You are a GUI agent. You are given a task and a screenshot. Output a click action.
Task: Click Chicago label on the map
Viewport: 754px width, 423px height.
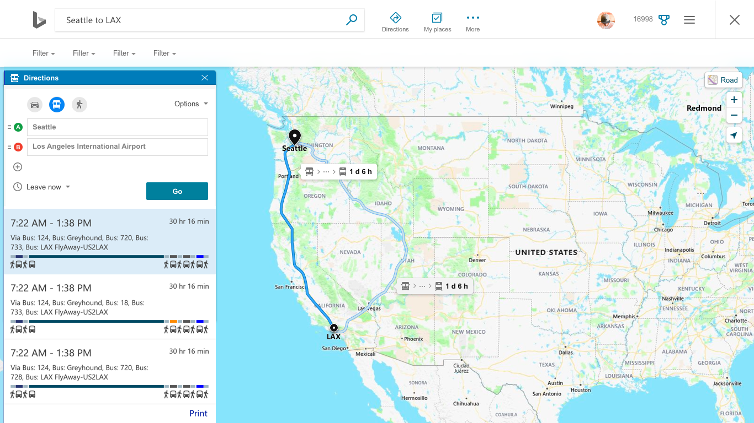pos(663,230)
